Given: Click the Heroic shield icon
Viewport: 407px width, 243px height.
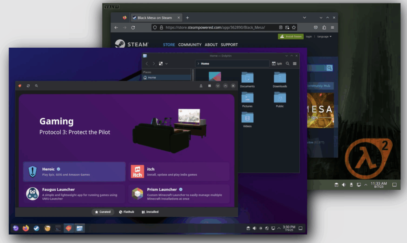Looking at the screenshot, I should pyautogui.click(x=33, y=171).
